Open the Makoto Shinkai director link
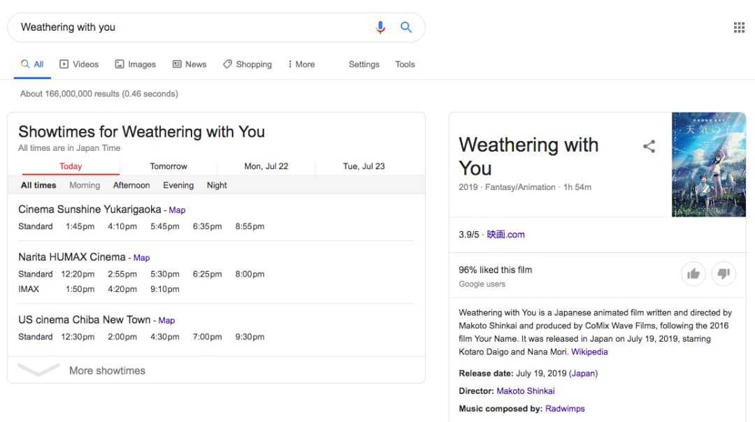Screen dimensions: 755x422 pyautogui.click(x=525, y=391)
